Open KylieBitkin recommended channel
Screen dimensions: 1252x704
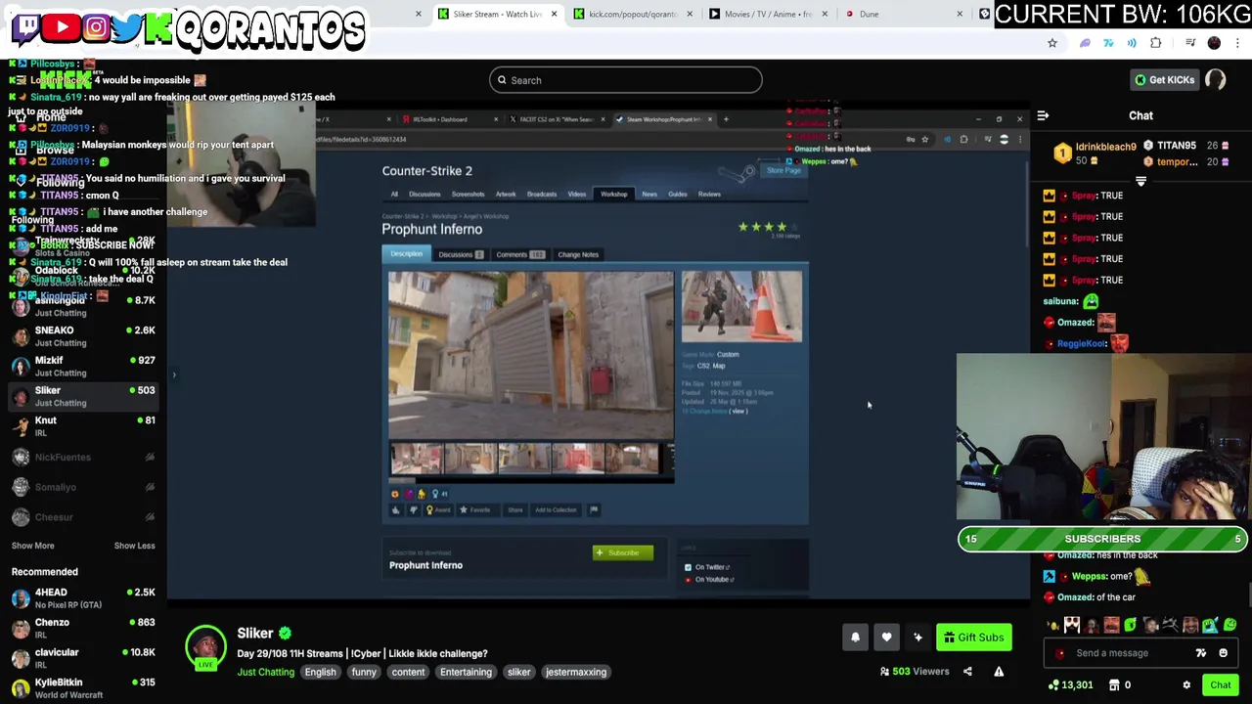tap(83, 688)
